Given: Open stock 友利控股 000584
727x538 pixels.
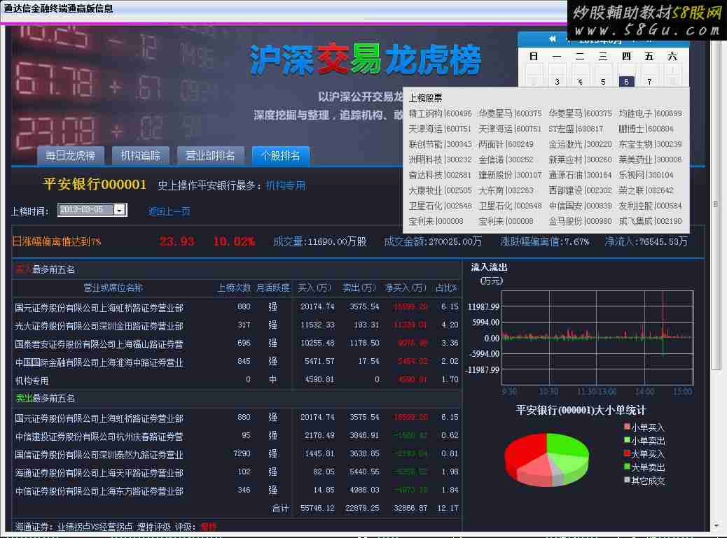Looking at the screenshot, I should click(x=651, y=206).
